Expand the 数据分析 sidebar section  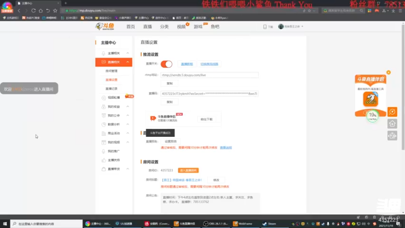click(128, 124)
